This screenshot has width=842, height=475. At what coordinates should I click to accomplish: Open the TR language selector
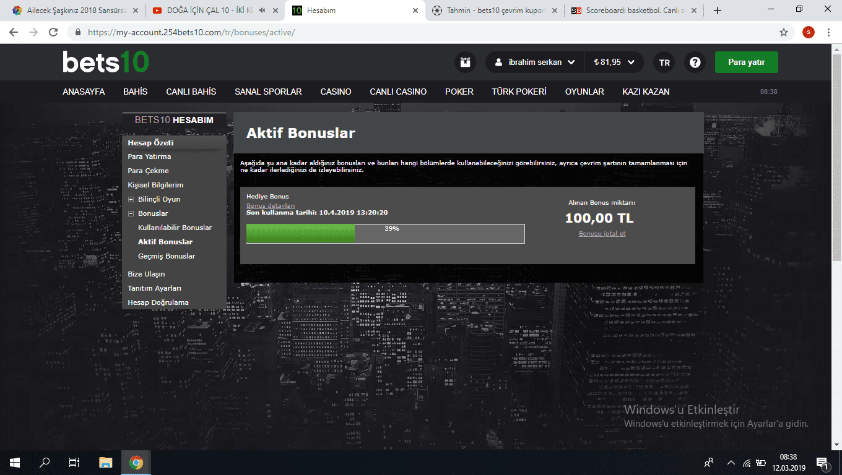(664, 62)
